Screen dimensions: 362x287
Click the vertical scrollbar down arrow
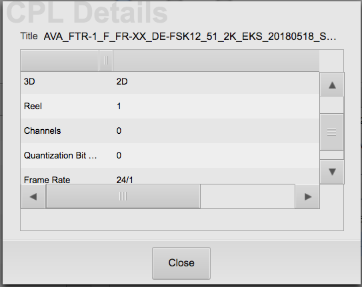click(x=332, y=172)
